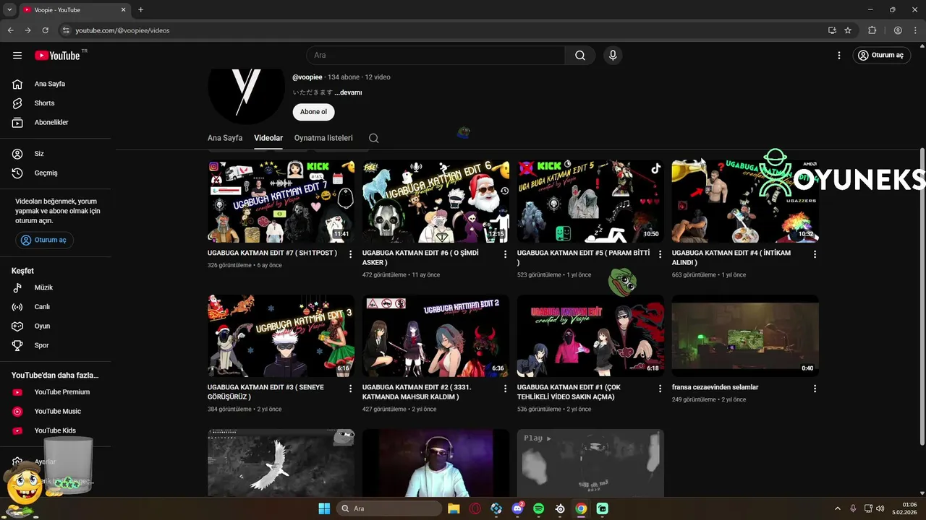Viewport: 926px width, 520px height.
Task: Click the YouTube search field
Action: [436, 56]
